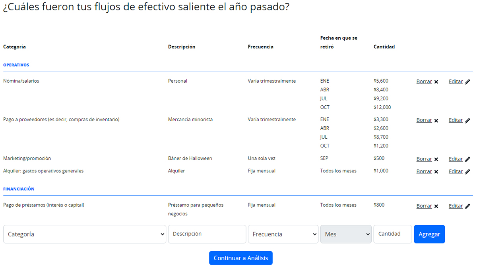Click the X icon for Alquiler row
This screenshot has width=477, height=269.
click(x=436, y=172)
